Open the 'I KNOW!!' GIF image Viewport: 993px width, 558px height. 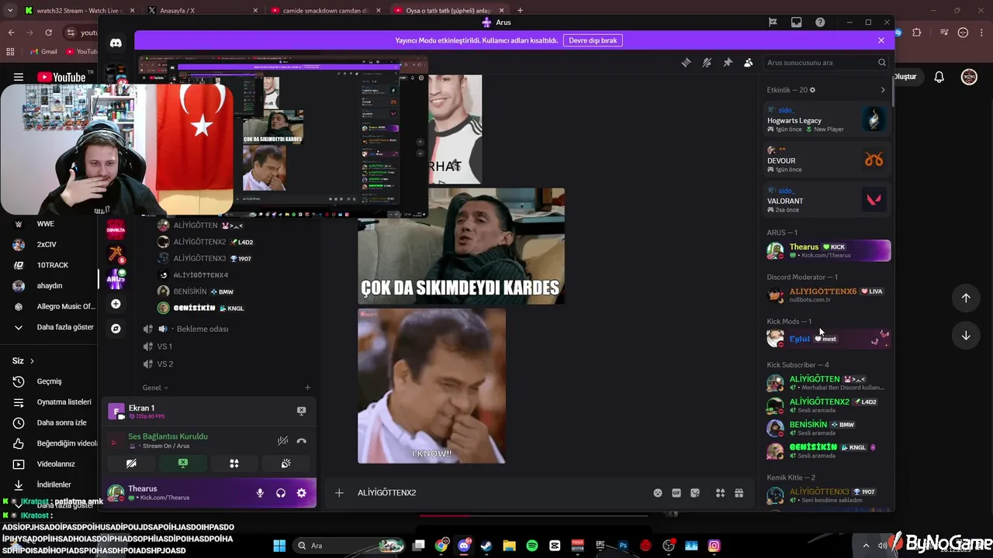431,386
